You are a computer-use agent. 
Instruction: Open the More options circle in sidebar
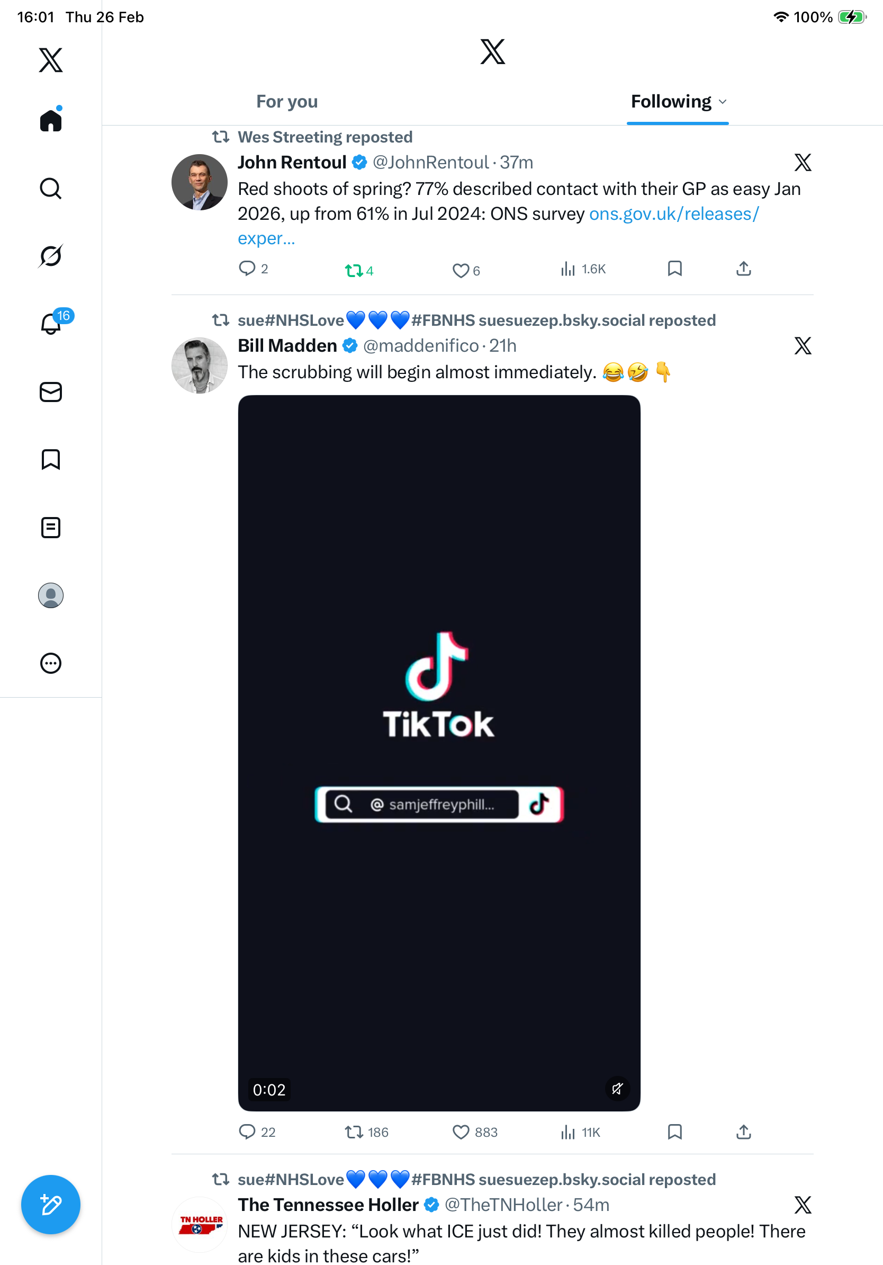pyautogui.click(x=51, y=663)
